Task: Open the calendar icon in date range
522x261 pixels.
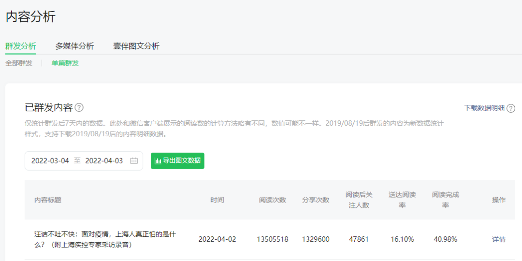Action: [134, 161]
